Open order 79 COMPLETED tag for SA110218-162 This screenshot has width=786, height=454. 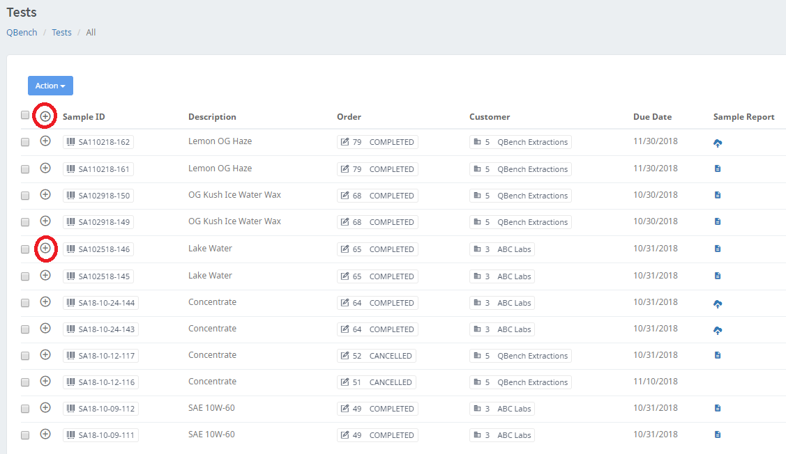[x=377, y=142]
